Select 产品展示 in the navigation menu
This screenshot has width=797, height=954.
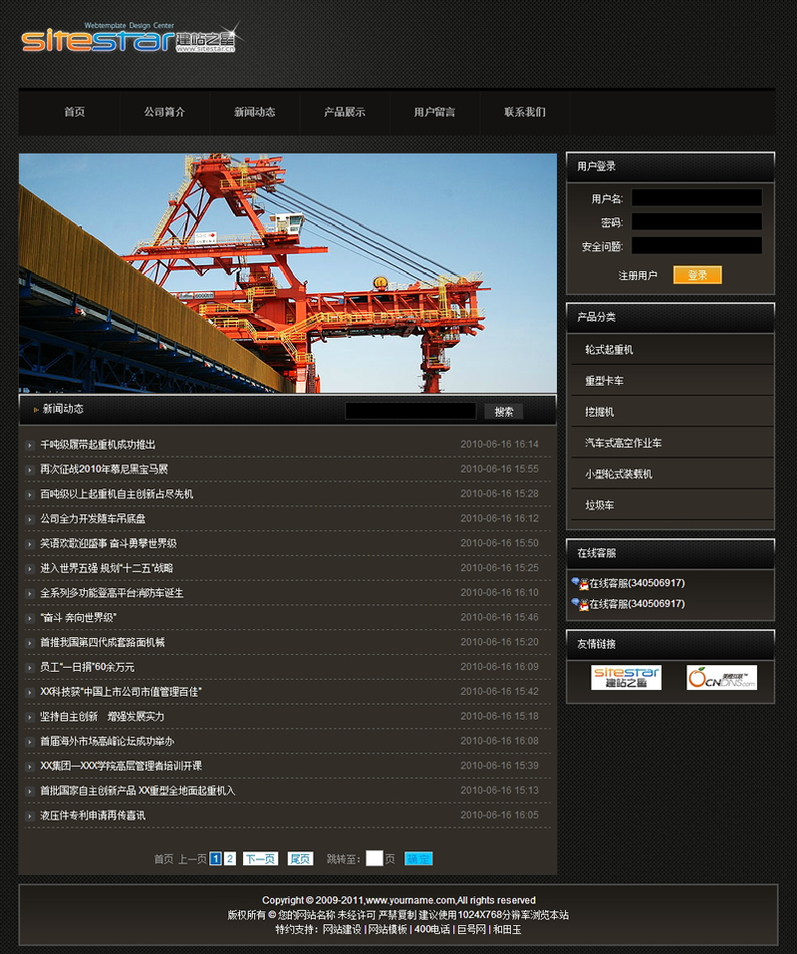point(345,113)
